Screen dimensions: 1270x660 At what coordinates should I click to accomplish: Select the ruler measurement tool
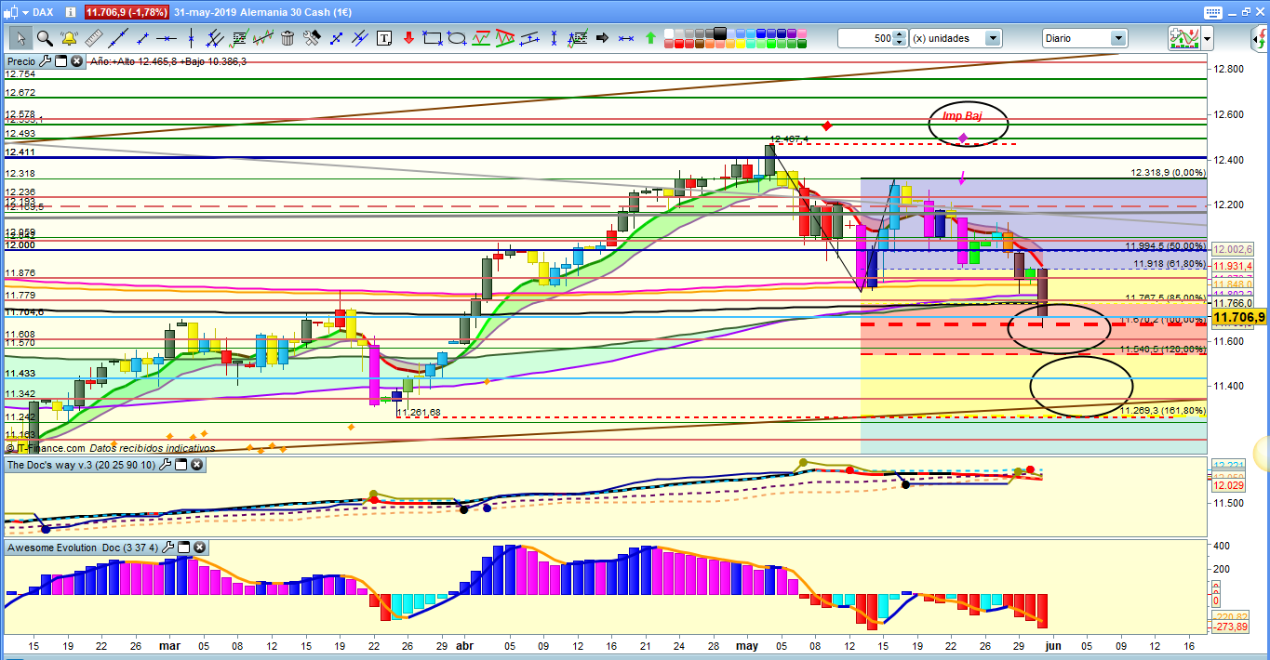point(92,38)
